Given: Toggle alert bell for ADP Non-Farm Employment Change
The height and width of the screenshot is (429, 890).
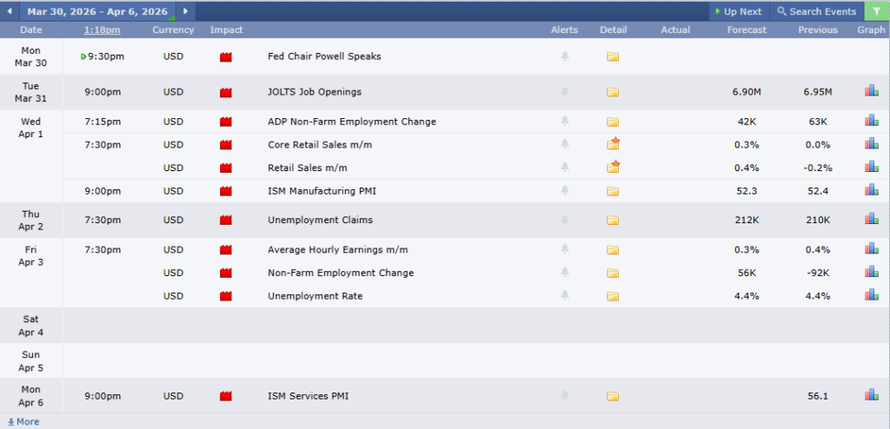Looking at the screenshot, I should click(x=564, y=122).
